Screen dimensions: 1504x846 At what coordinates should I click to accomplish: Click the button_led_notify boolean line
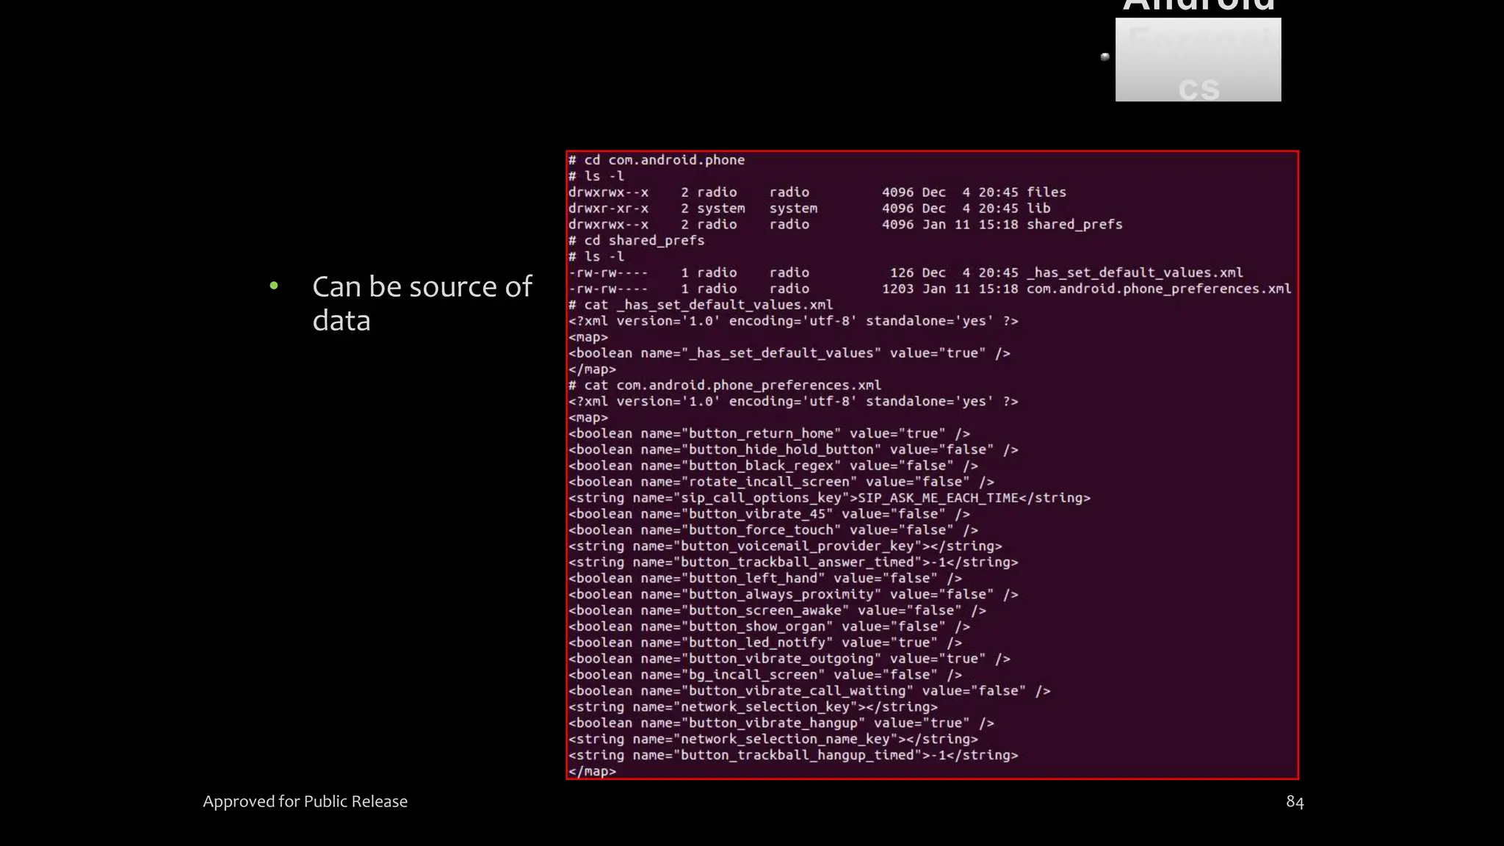point(764,643)
